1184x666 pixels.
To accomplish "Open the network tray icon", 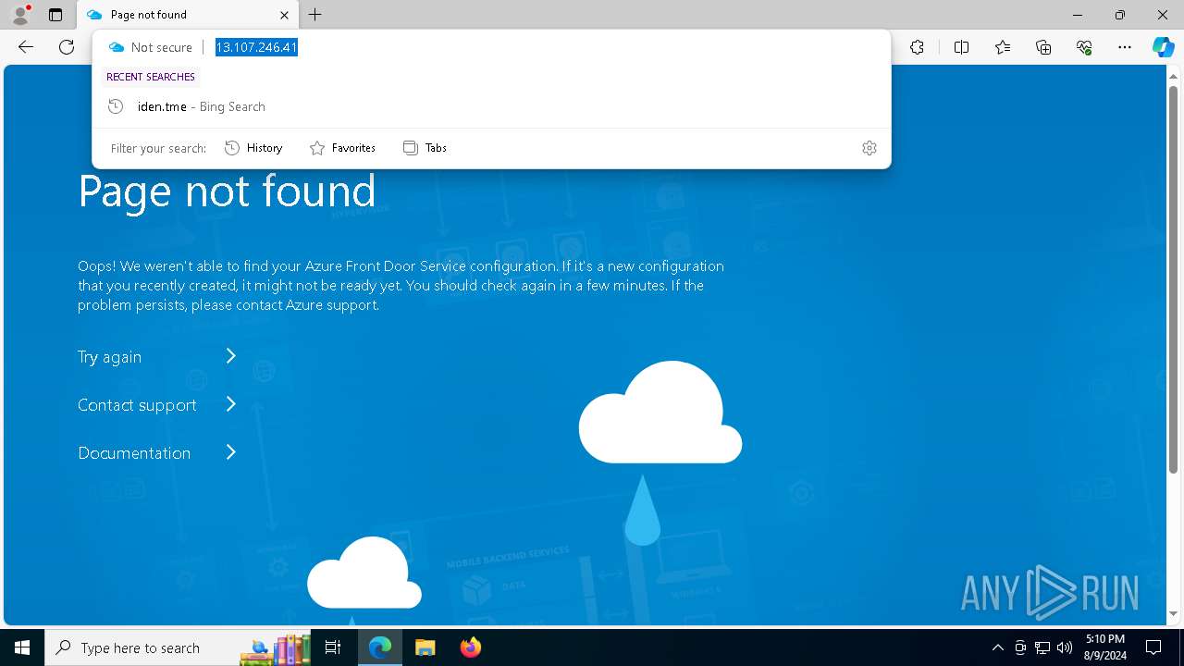I will [x=1042, y=647].
